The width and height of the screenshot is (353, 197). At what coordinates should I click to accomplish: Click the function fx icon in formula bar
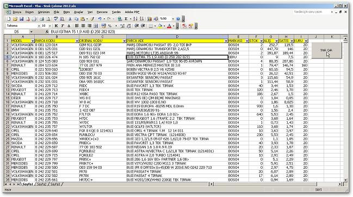(47, 32)
